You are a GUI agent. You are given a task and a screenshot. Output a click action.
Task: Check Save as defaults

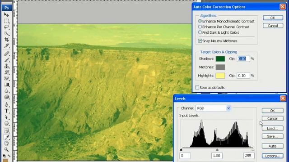click(x=197, y=87)
